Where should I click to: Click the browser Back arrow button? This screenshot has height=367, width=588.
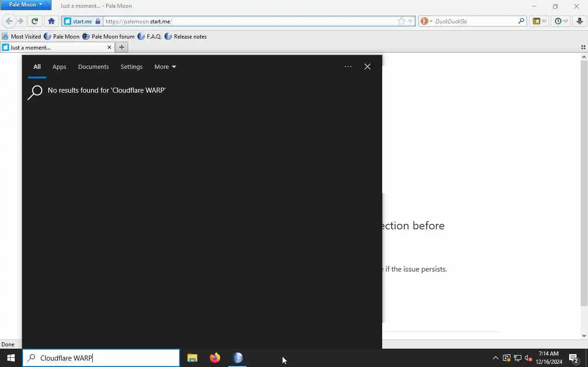pyautogui.click(x=9, y=21)
